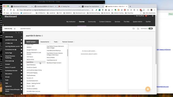Open Learning Module Launch sidebar link

click(x=12, y=46)
